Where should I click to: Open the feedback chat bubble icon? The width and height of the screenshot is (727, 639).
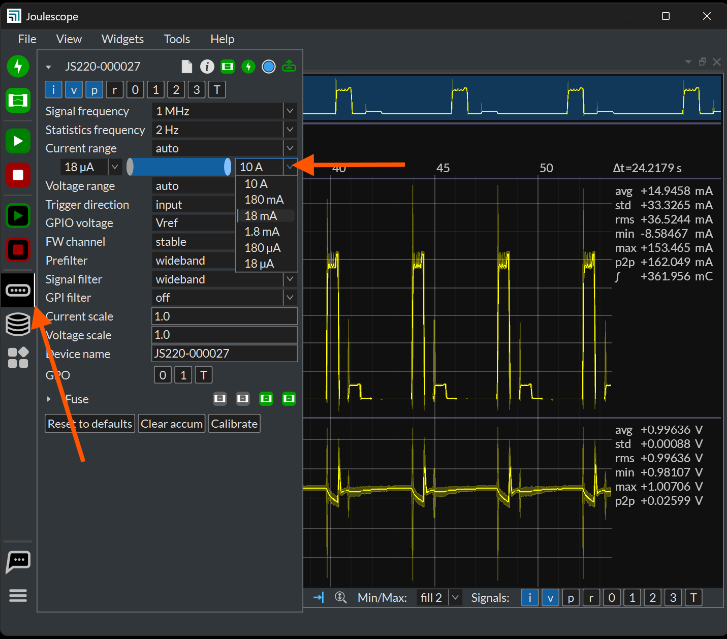pos(18,562)
